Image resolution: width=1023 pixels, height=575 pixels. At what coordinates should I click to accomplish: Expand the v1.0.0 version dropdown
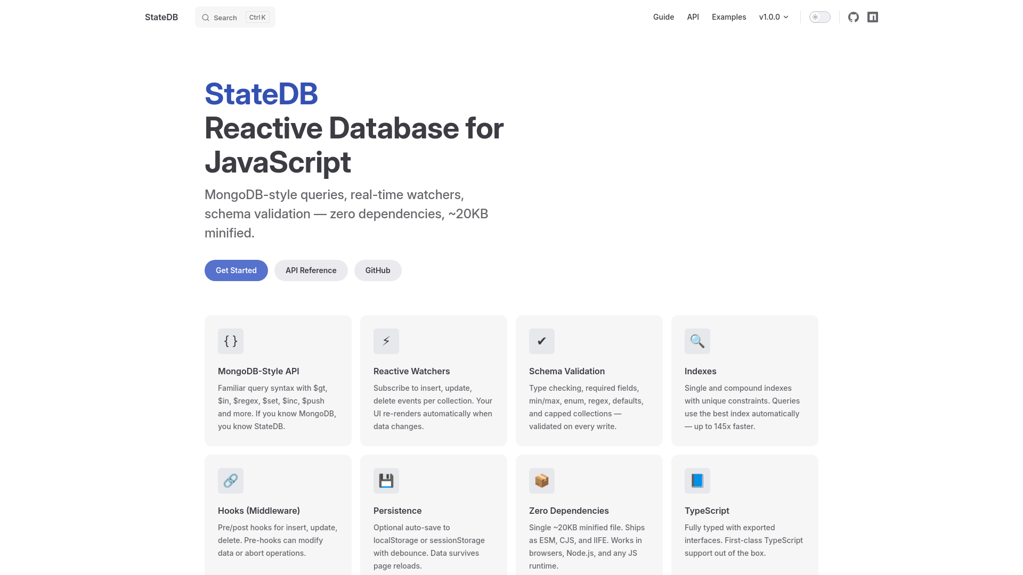click(774, 17)
